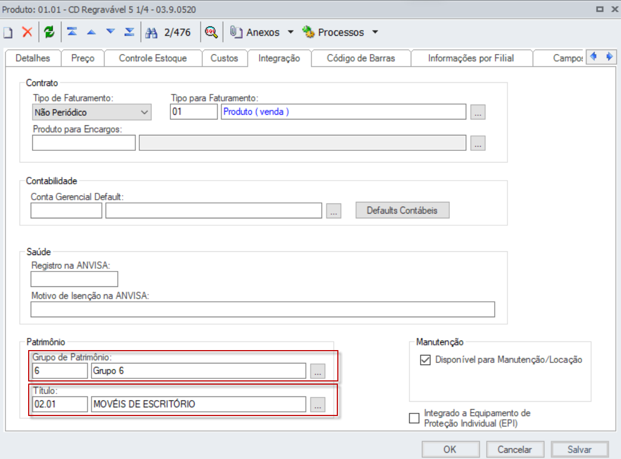
Task: Jump to last record arrow icon
Action: [129, 32]
